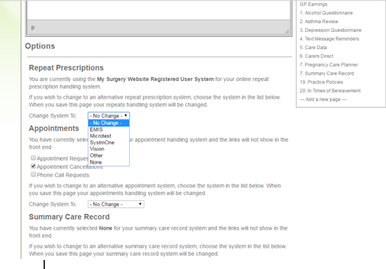The width and height of the screenshot is (386, 269).
Task: Choose EMIS from the dropdown list
Action: point(96,129)
